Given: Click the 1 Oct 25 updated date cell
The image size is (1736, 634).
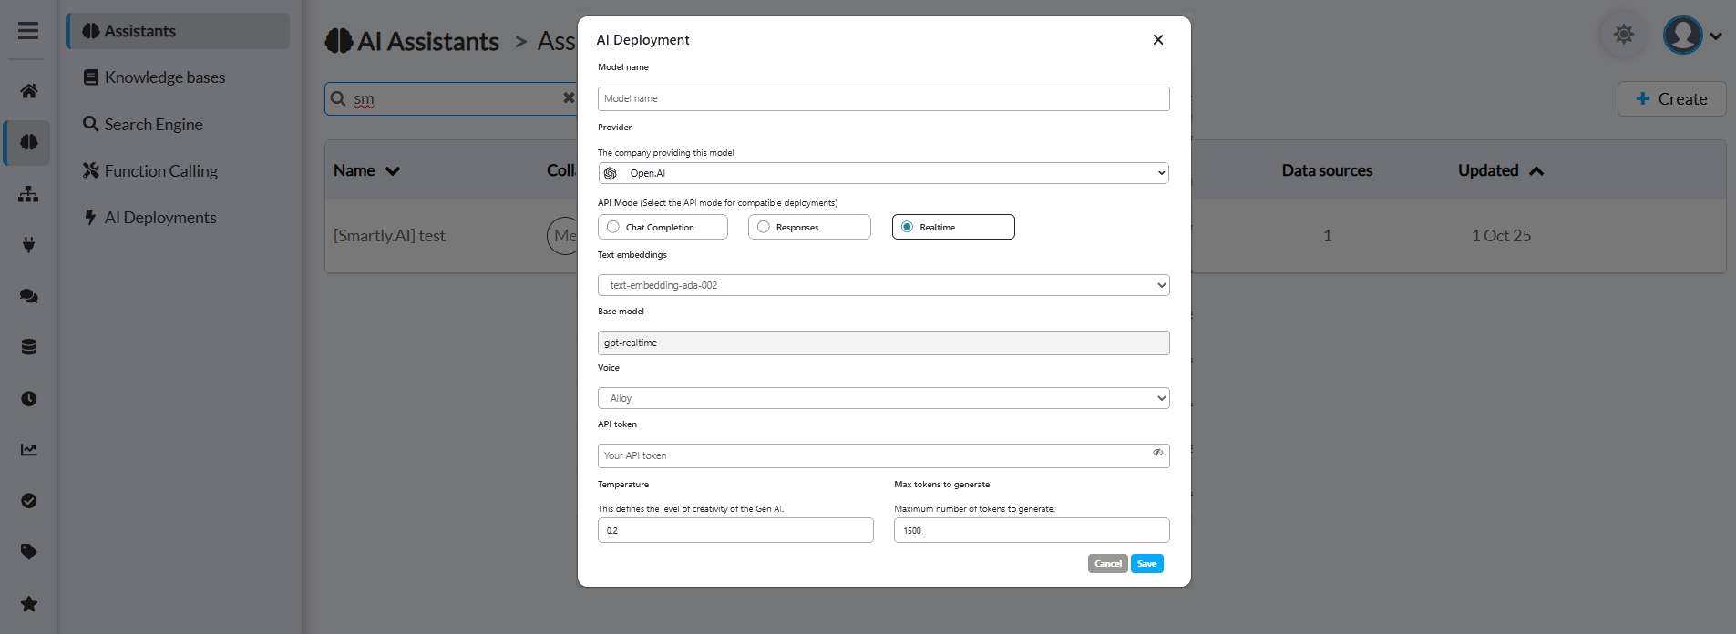Looking at the screenshot, I should point(1501,236).
